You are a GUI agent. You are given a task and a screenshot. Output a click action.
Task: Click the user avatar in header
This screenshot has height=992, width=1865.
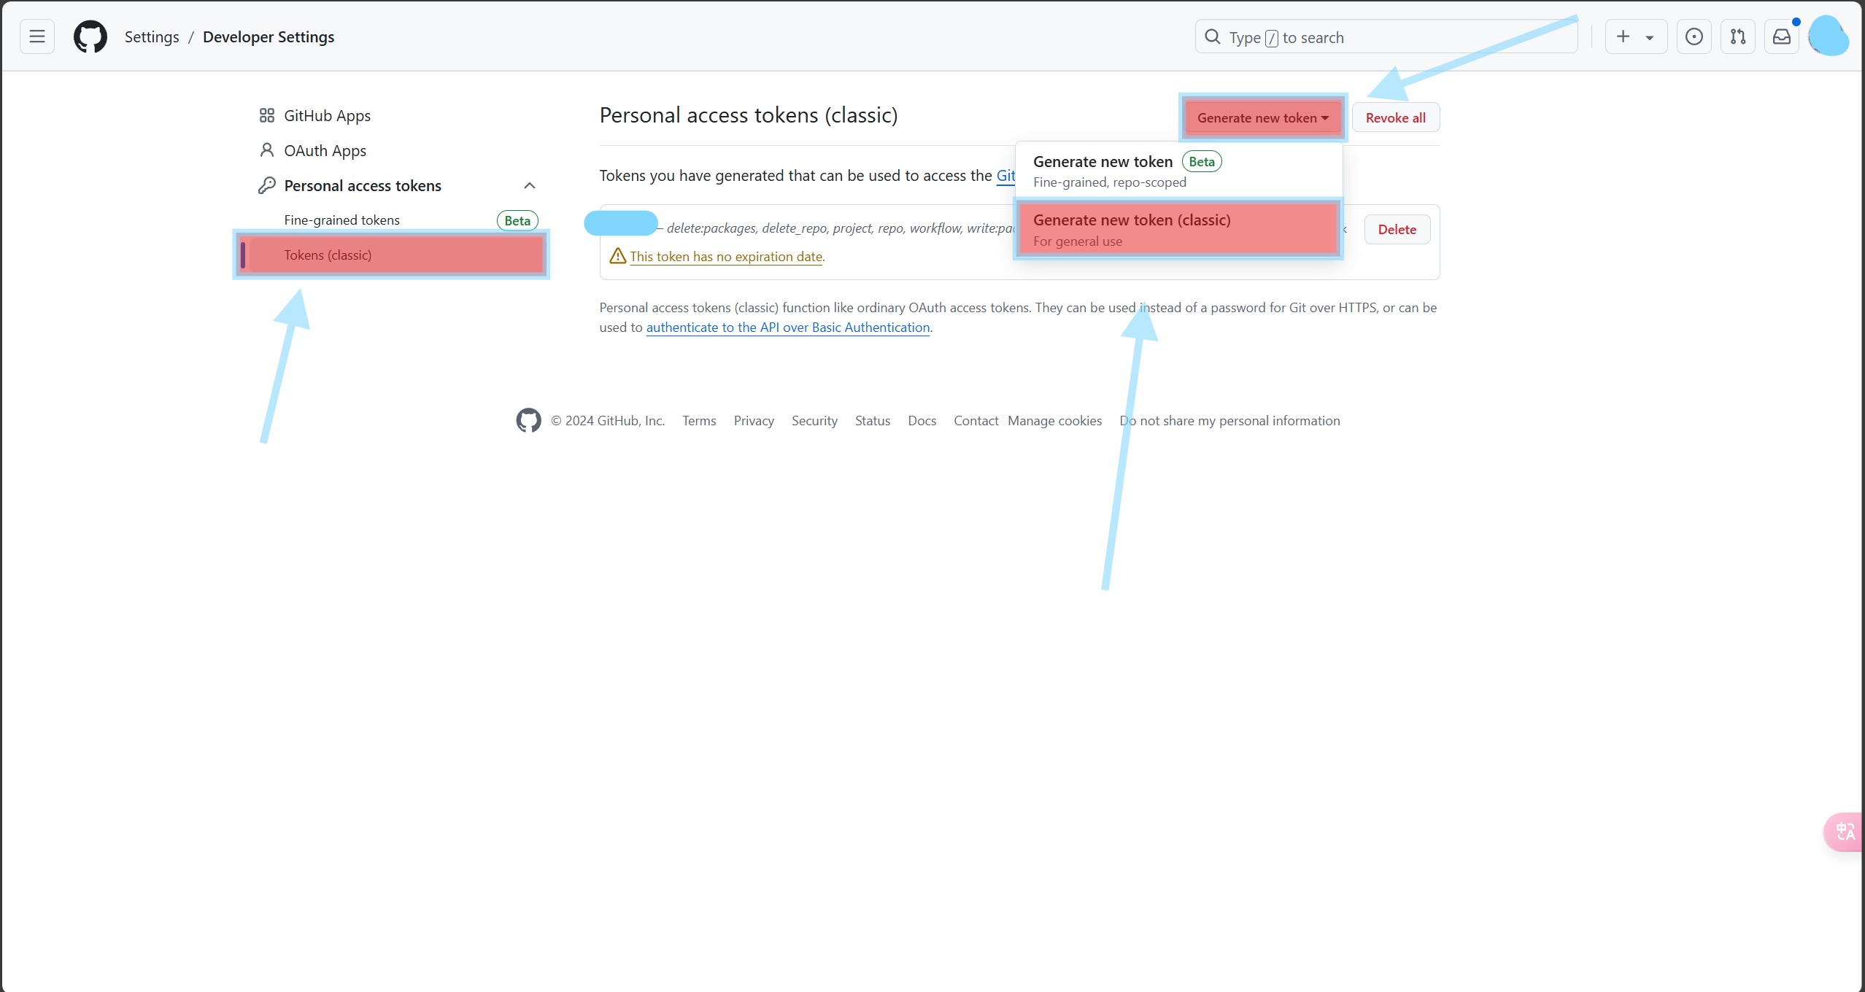[1828, 36]
